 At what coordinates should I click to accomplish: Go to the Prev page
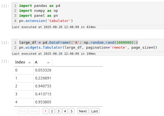point(35,111)
